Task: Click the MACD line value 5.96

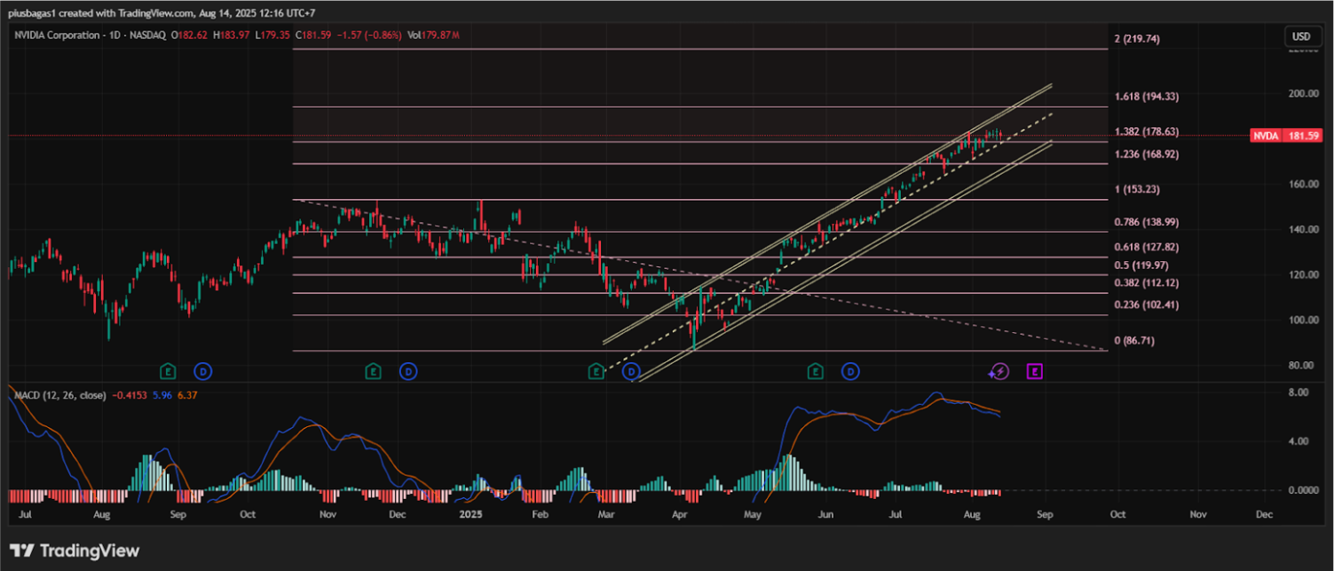Action: pos(163,395)
